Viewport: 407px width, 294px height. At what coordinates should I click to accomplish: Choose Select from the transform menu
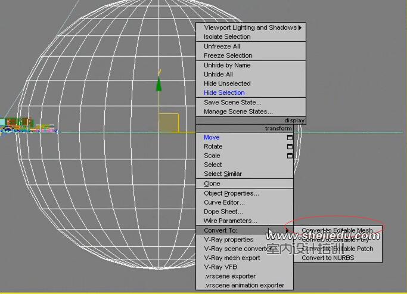tap(244, 165)
